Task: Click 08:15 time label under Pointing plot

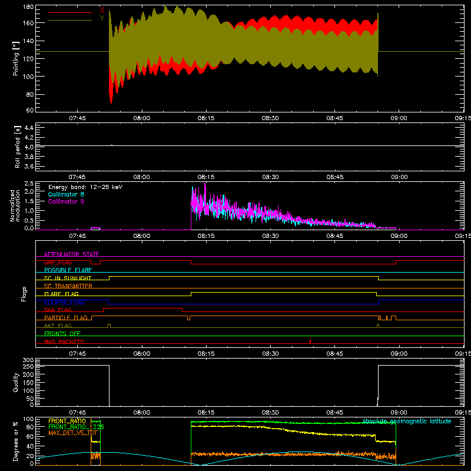Action: [206, 118]
